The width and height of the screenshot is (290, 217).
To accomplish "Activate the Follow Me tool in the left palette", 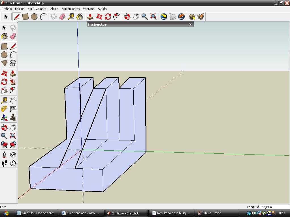I will click(13, 82).
